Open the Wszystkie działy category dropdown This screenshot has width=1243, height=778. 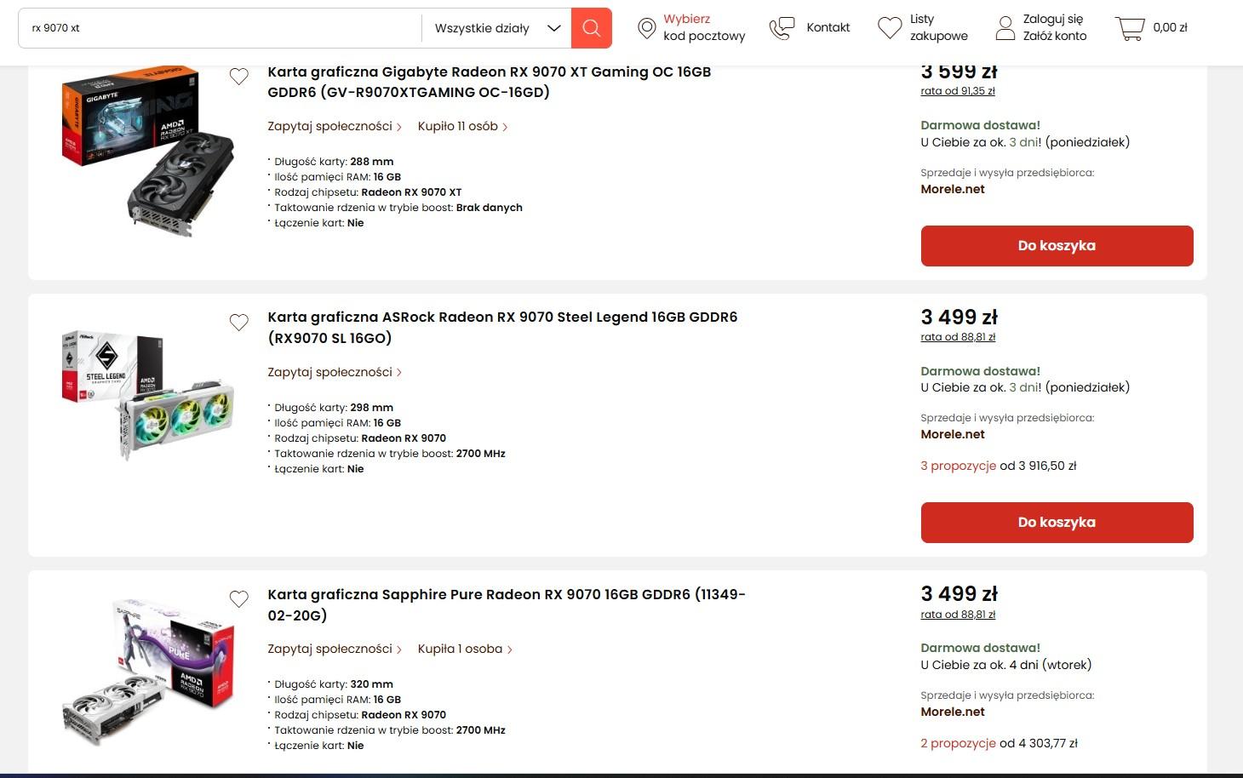[497, 28]
